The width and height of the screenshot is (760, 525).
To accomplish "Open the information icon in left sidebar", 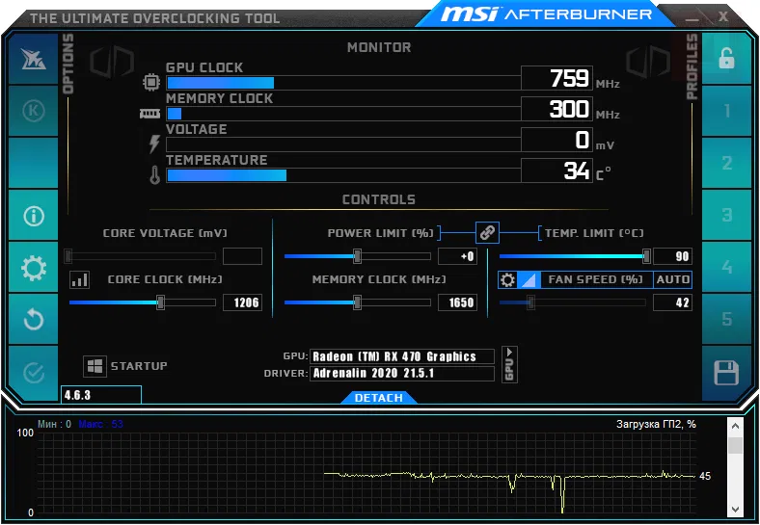I will point(33,216).
